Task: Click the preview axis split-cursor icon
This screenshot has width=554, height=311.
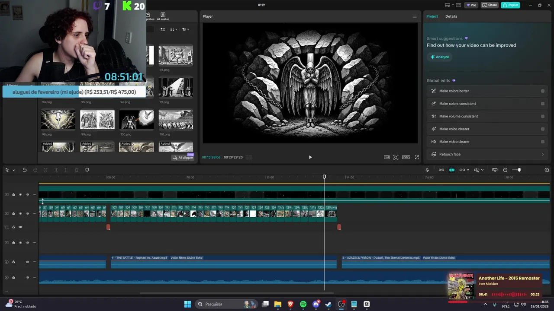Action: click(x=477, y=170)
